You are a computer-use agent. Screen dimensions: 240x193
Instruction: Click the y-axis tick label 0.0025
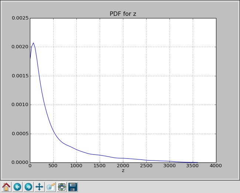pyautogui.click(x=20, y=18)
